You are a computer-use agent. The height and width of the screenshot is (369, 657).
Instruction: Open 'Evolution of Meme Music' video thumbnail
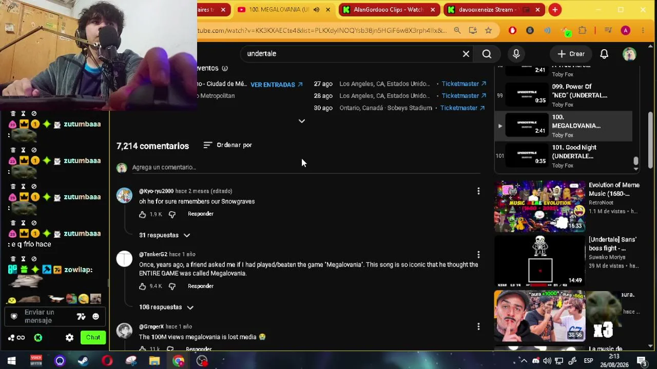click(539, 206)
